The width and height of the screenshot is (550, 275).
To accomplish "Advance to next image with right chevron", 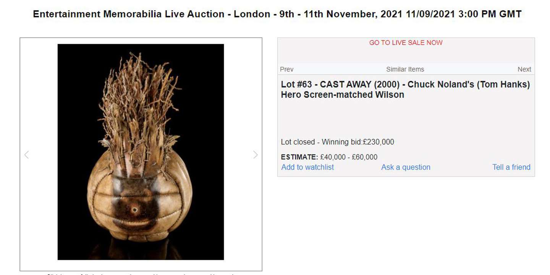I will pyautogui.click(x=255, y=154).
